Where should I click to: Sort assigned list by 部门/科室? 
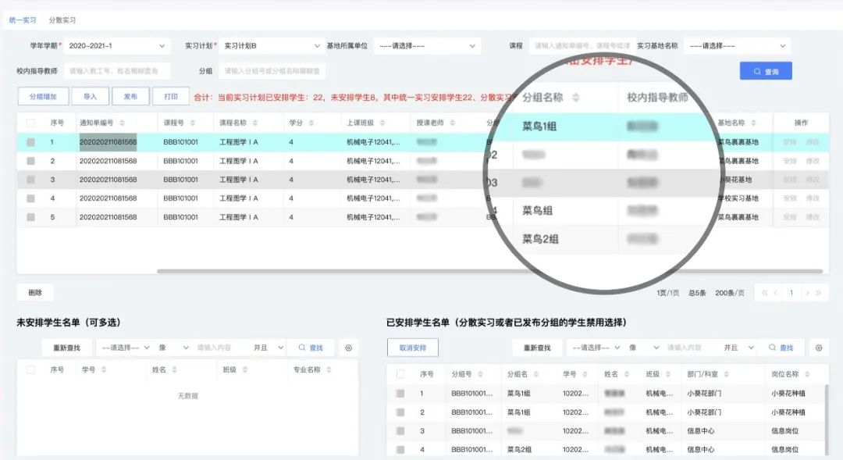726,374
